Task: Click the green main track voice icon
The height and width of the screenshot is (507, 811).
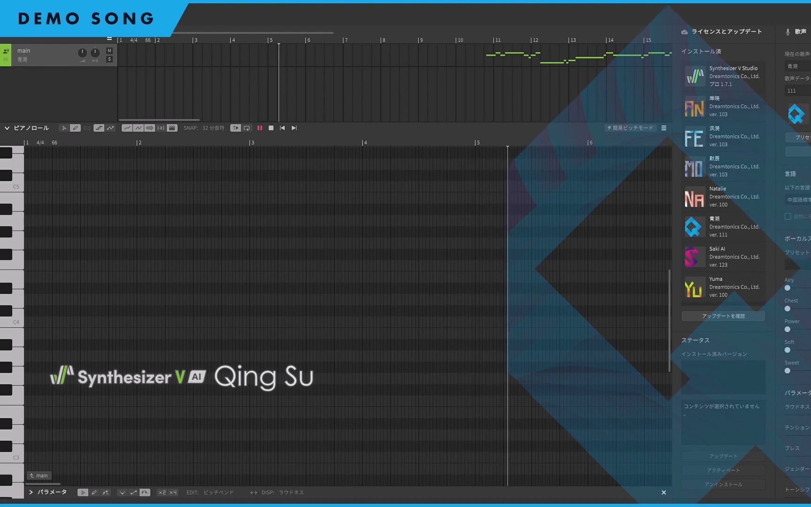Action: [6, 51]
